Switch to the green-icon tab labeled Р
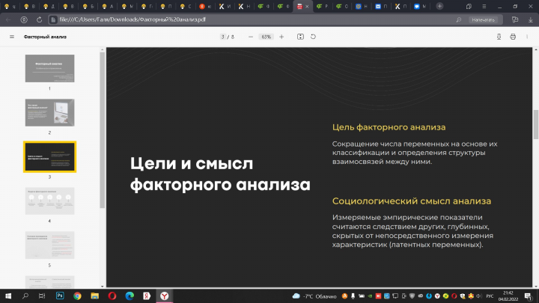 [323, 7]
